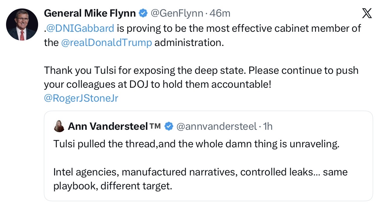Follow the @realDonaldTrump mention link
The image size is (377, 206).
pyautogui.click(x=106, y=42)
